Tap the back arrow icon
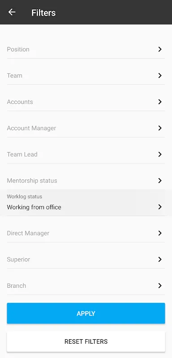Image resolution: width=172 pixels, height=358 pixels. (12, 12)
